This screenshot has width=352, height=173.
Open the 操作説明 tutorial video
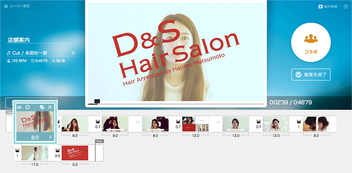[x=328, y=7]
